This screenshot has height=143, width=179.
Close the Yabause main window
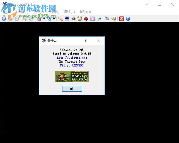172,4
